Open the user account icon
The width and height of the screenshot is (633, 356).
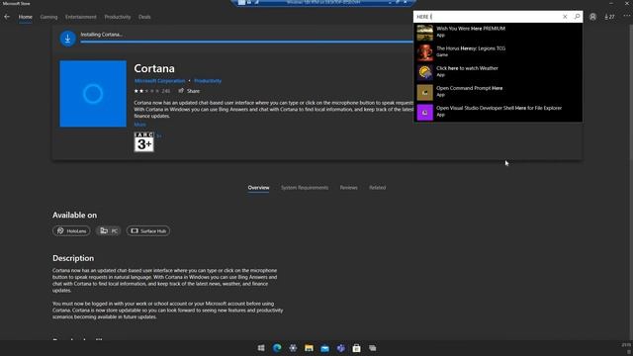(x=592, y=17)
